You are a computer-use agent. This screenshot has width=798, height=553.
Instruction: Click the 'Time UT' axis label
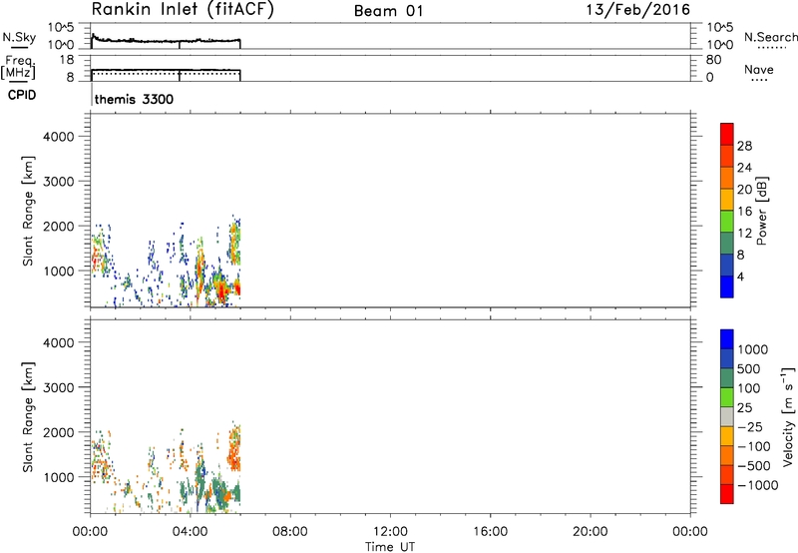point(390,547)
